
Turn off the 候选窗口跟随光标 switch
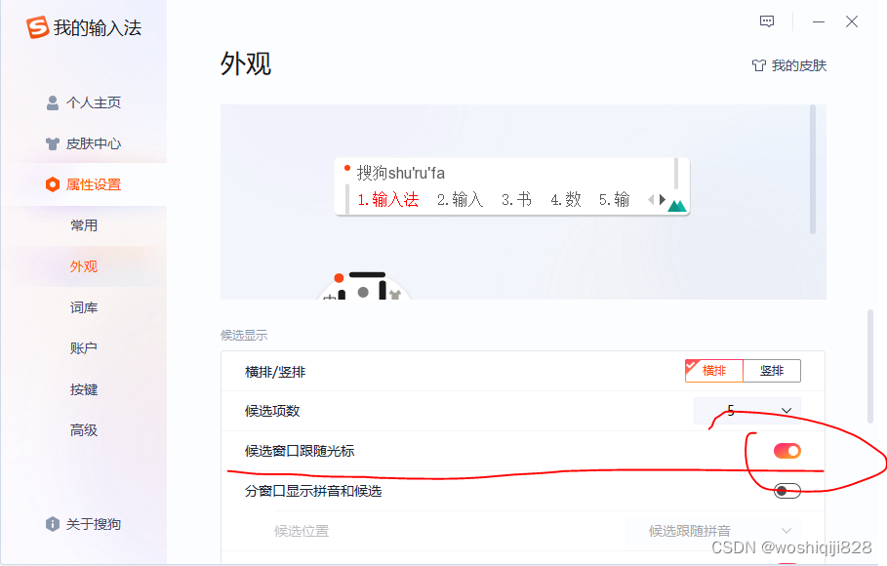click(x=786, y=450)
